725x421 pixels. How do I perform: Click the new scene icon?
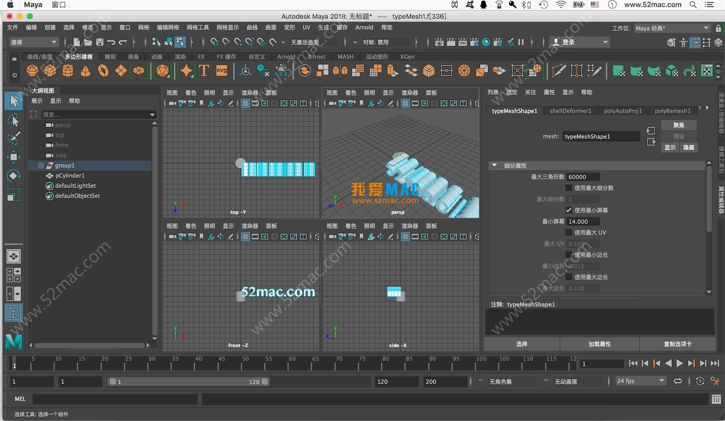[76, 42]
